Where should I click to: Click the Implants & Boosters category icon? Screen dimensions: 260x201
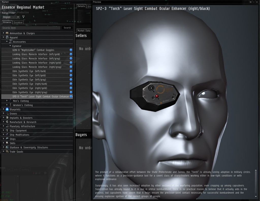click(x=7, y=118)
